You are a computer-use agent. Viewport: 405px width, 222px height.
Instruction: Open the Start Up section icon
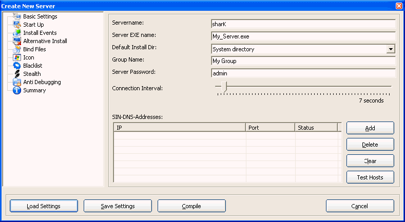[x=16, y=25]
